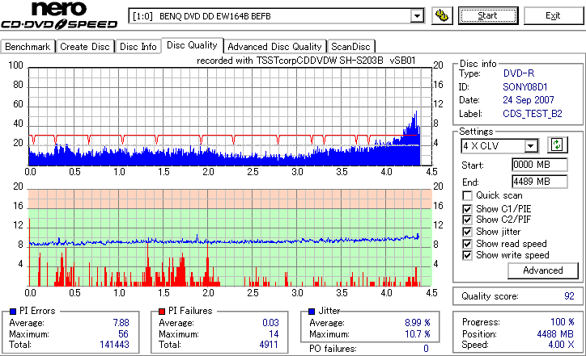Click the Jitter maximum 10.7 %
Image resolution: width=586 pixels, height=356 pixels.
click(418, 333)
